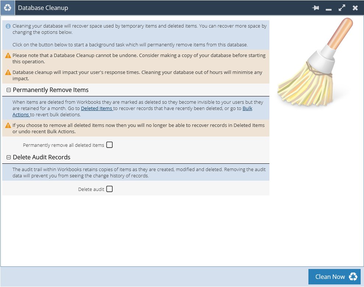Click the blue info icon beside cleaning description
Image resolution: width=364 pixels, height=287 pixels.
click(x=8, y=26)
